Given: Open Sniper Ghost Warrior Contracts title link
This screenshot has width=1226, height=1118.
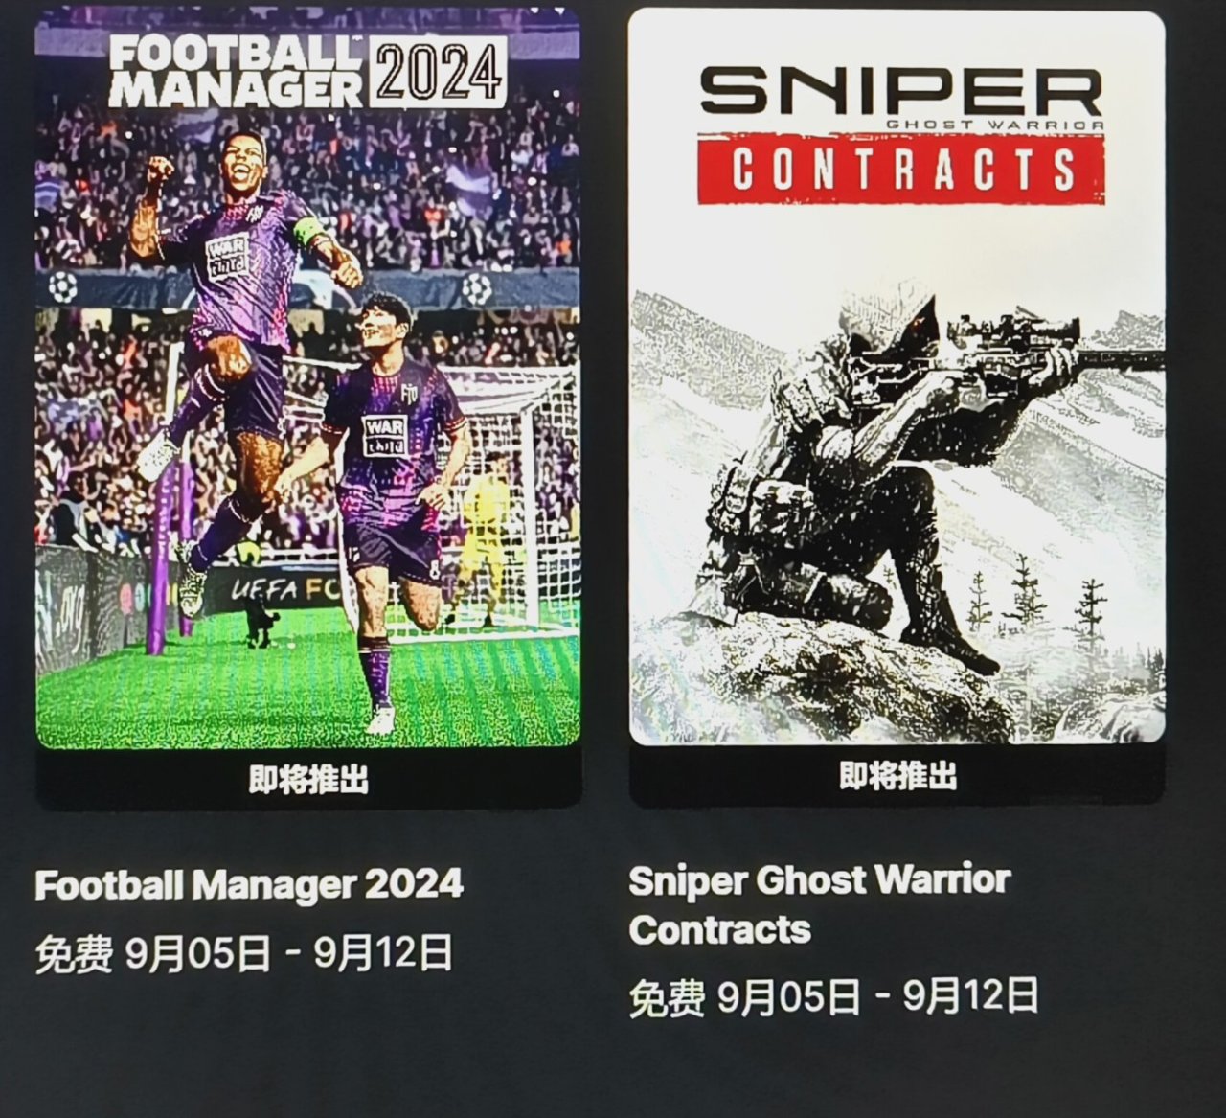Looking at the screenshot, I should [x=819, y=903].
